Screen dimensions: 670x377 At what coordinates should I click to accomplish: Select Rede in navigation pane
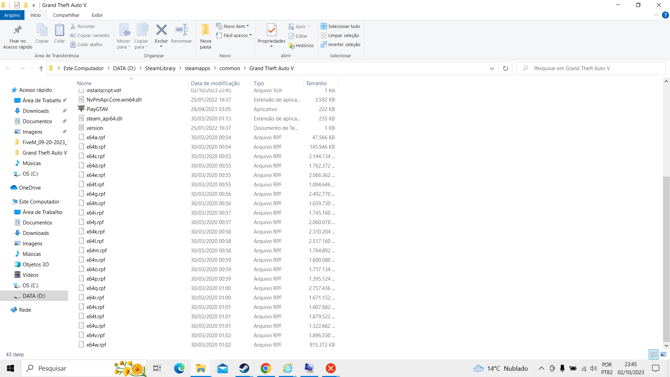[25, 310]
